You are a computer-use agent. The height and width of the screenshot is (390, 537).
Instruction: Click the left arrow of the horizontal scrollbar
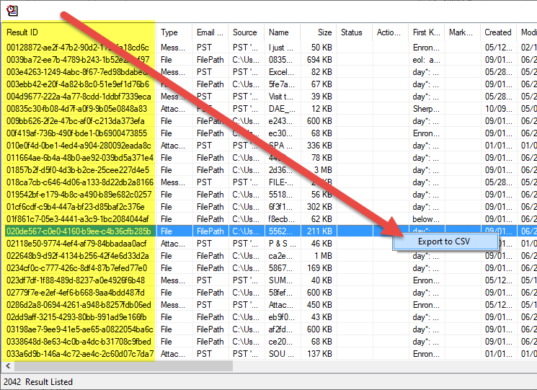coord(6,365)
